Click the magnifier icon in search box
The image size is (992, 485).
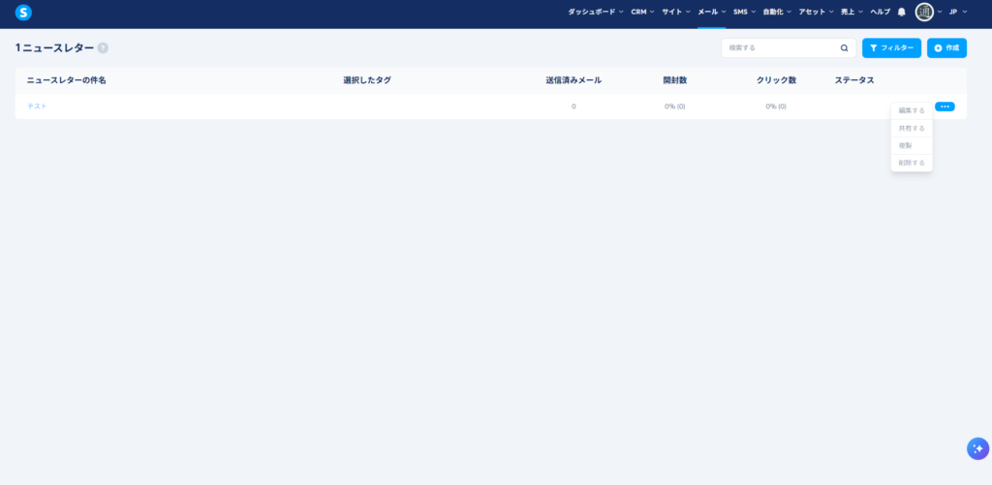point(844,47)
